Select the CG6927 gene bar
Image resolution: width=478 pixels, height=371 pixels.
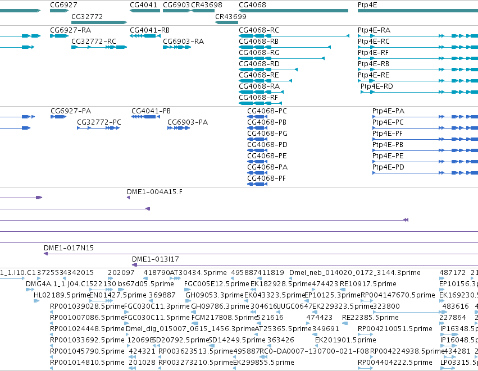59,11
